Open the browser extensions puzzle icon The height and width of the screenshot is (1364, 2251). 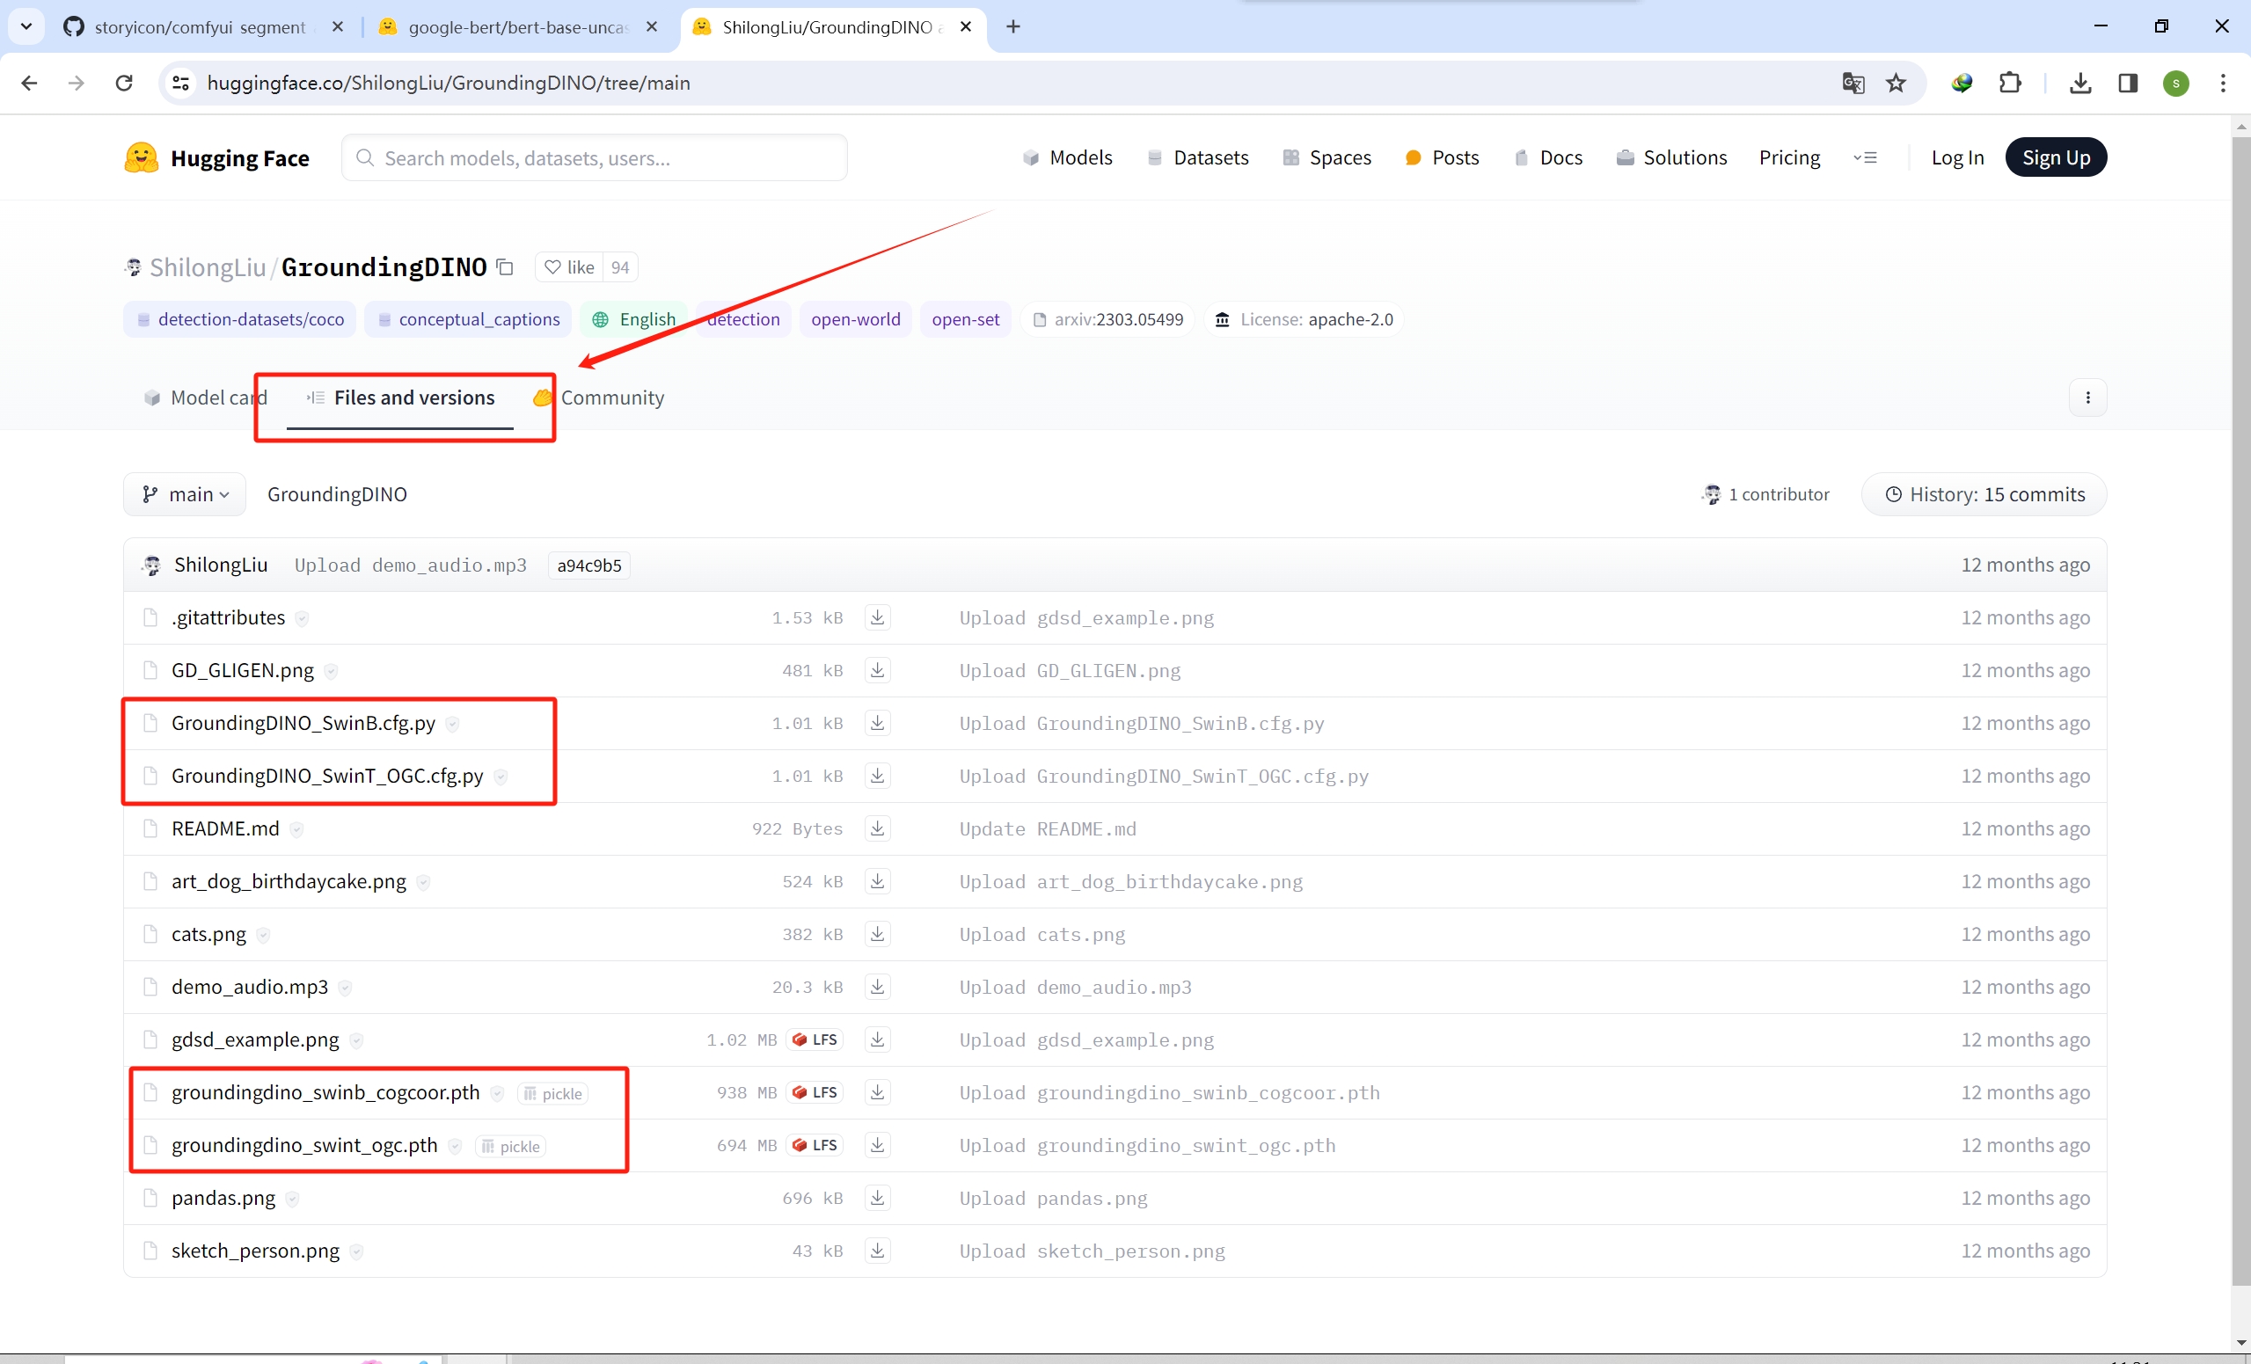2010,84
